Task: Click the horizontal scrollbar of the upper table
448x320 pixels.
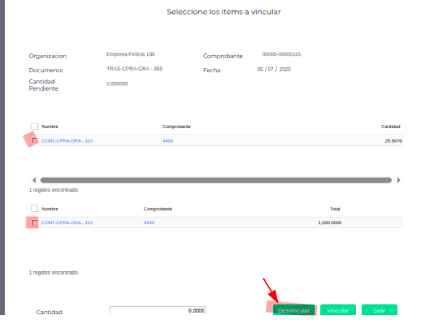Action: (216, 180)
